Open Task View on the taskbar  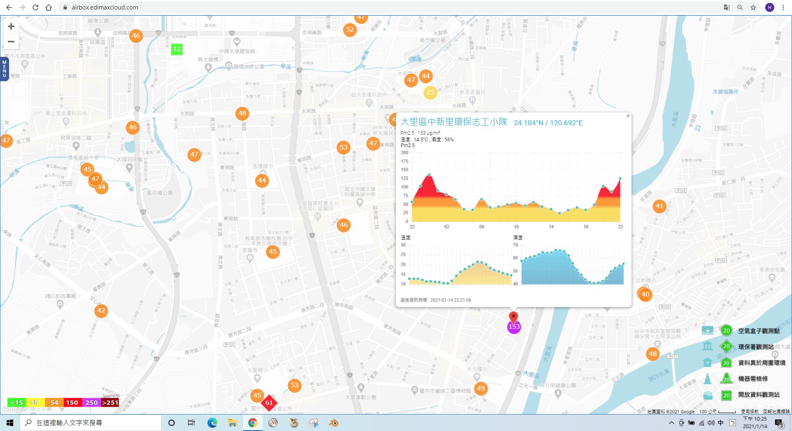coord(191,423)
